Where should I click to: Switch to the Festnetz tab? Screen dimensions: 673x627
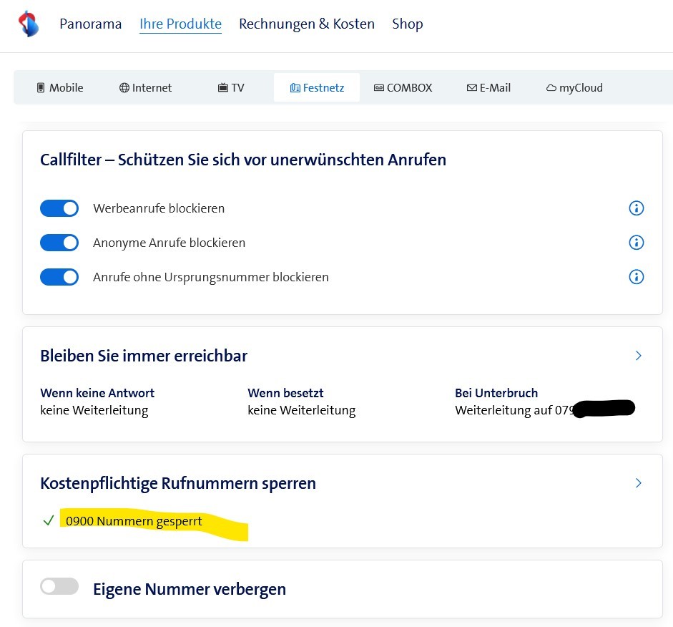point(317,87)
